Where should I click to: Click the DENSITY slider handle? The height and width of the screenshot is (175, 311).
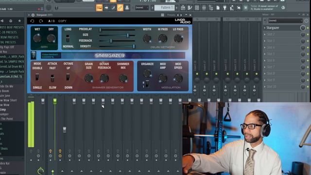[134, 47]
